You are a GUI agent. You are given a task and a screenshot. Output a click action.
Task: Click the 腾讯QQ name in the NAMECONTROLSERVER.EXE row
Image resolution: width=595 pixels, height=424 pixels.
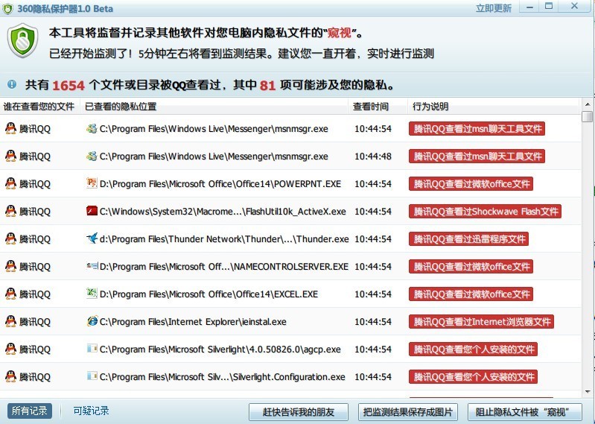[x=34, y=267]
